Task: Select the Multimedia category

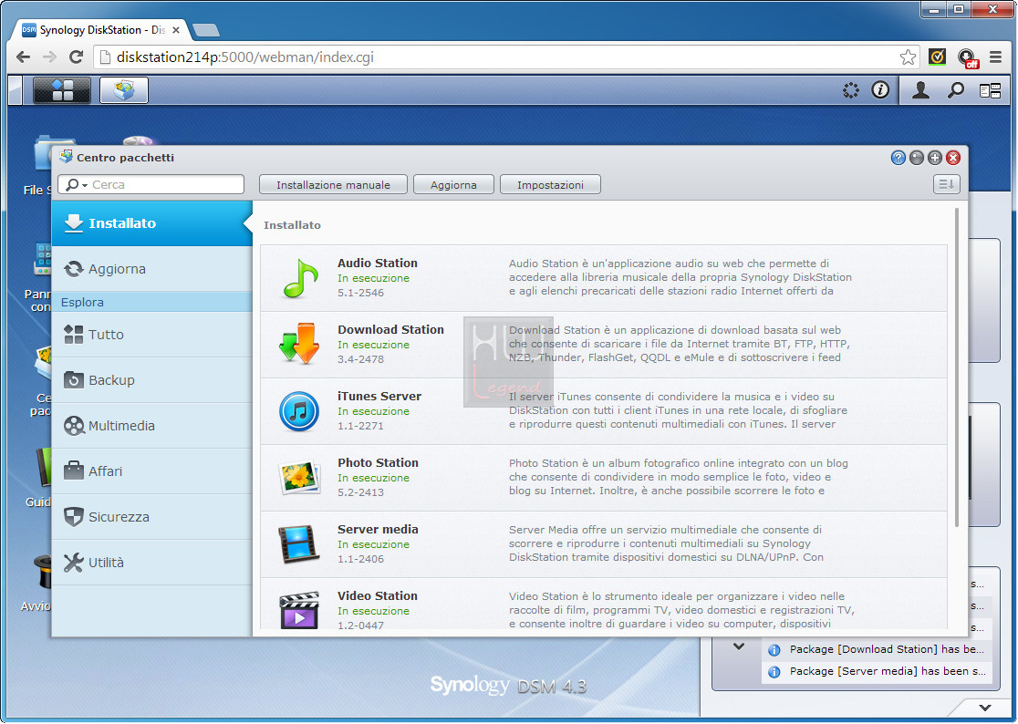Action: tap(152, 426)
